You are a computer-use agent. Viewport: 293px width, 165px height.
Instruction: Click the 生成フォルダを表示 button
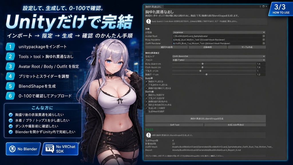pos(235,125)
